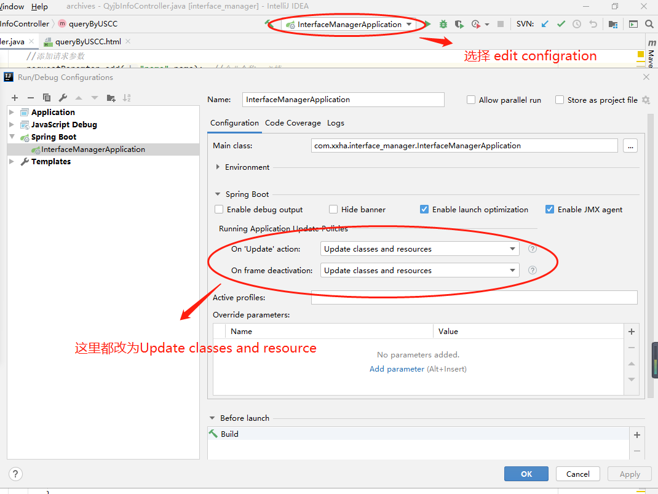The image size is (658, 494).
Task: Close the queryByUSCC.html editor tab
Action: 128,41
